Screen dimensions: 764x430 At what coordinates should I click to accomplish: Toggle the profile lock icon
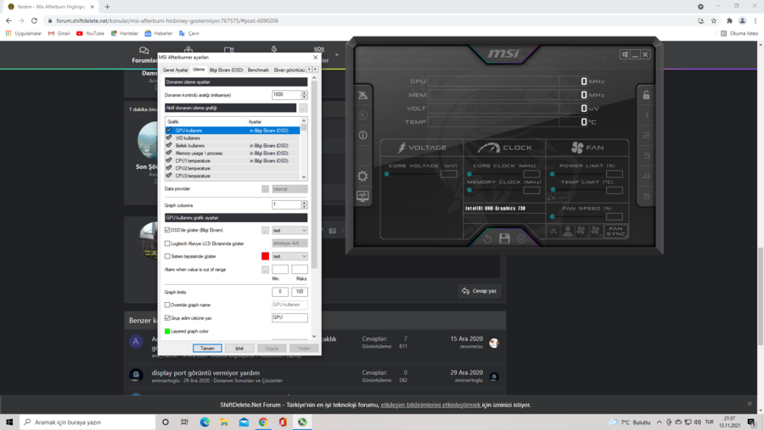point(646,95)
